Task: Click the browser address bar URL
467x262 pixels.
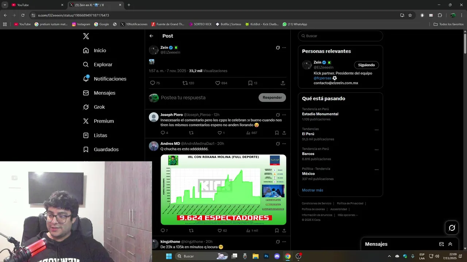Action: (x=73, y=15)
